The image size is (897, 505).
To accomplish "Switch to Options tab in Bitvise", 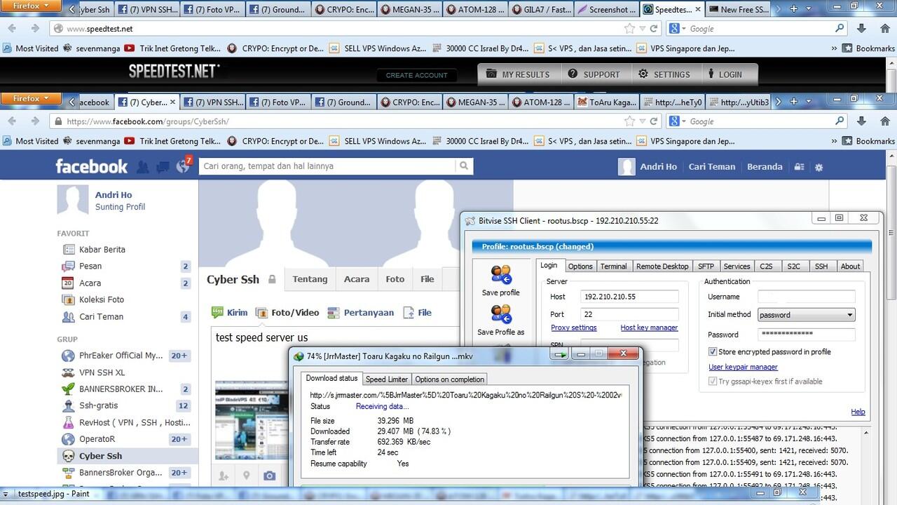I will (x=580, y=267).
